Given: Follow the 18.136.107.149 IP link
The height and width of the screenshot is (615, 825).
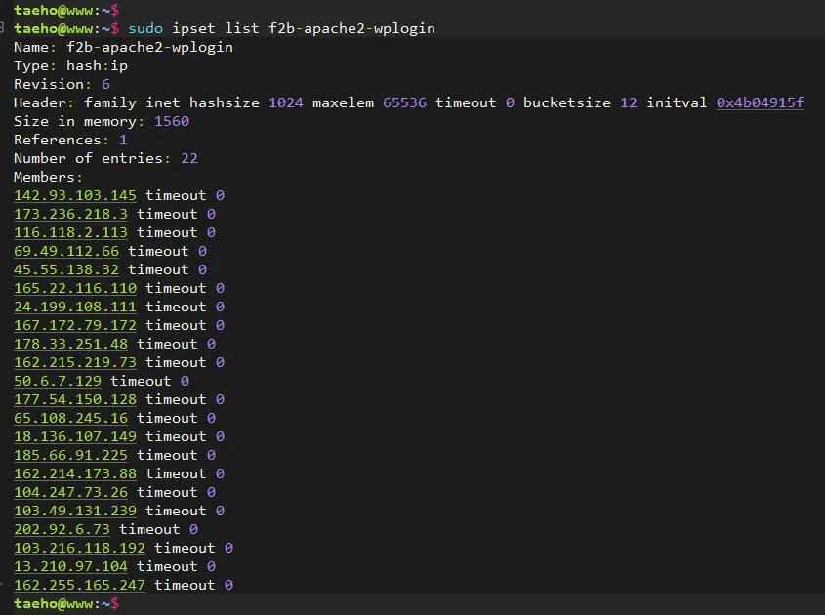Looking at the screenshot, I should [75, 436].
